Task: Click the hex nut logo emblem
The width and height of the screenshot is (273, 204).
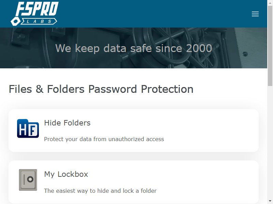Action: 15,21
